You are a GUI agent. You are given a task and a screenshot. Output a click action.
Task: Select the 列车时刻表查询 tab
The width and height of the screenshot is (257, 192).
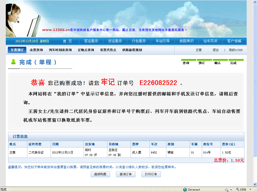click(60, 50)
